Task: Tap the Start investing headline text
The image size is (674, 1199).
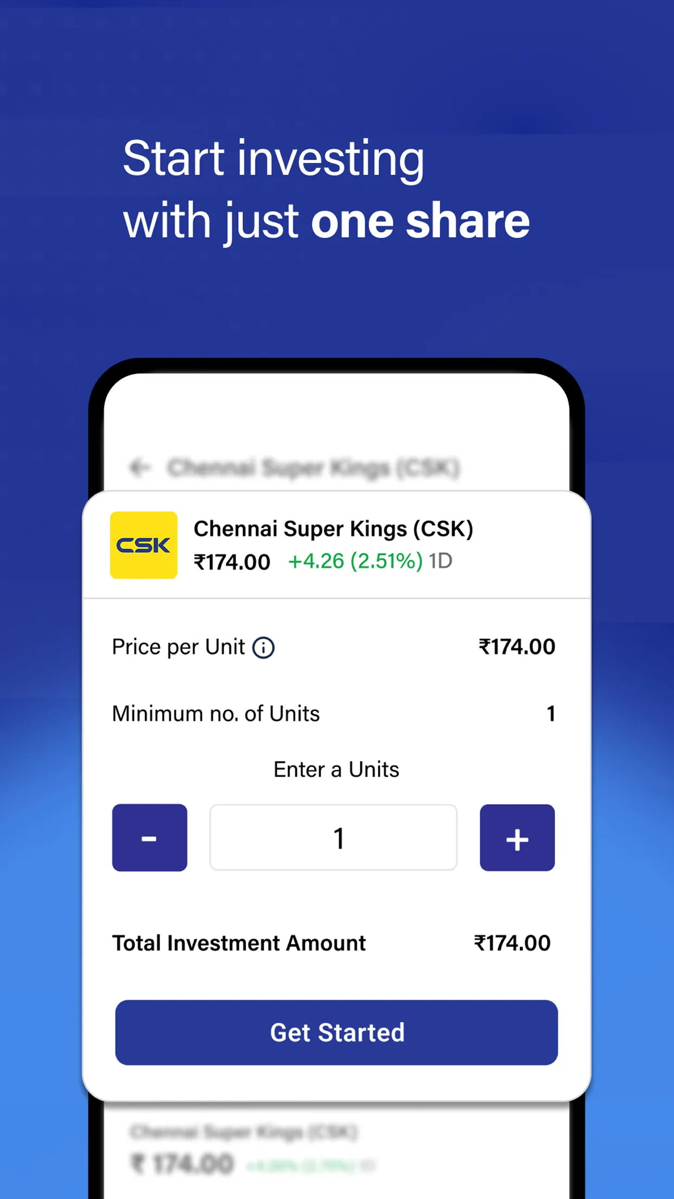Action: pyautogui.click(x=274, y=159)
